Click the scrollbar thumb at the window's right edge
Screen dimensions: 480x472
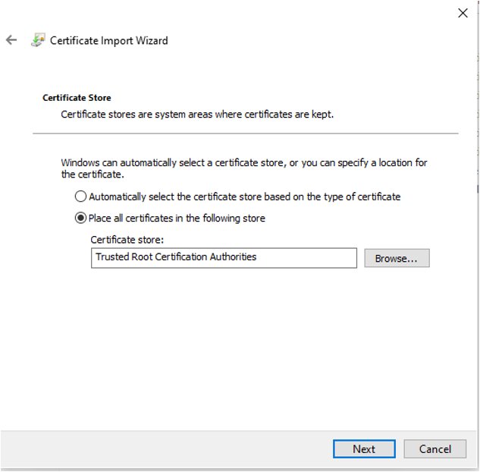point(477,189)
